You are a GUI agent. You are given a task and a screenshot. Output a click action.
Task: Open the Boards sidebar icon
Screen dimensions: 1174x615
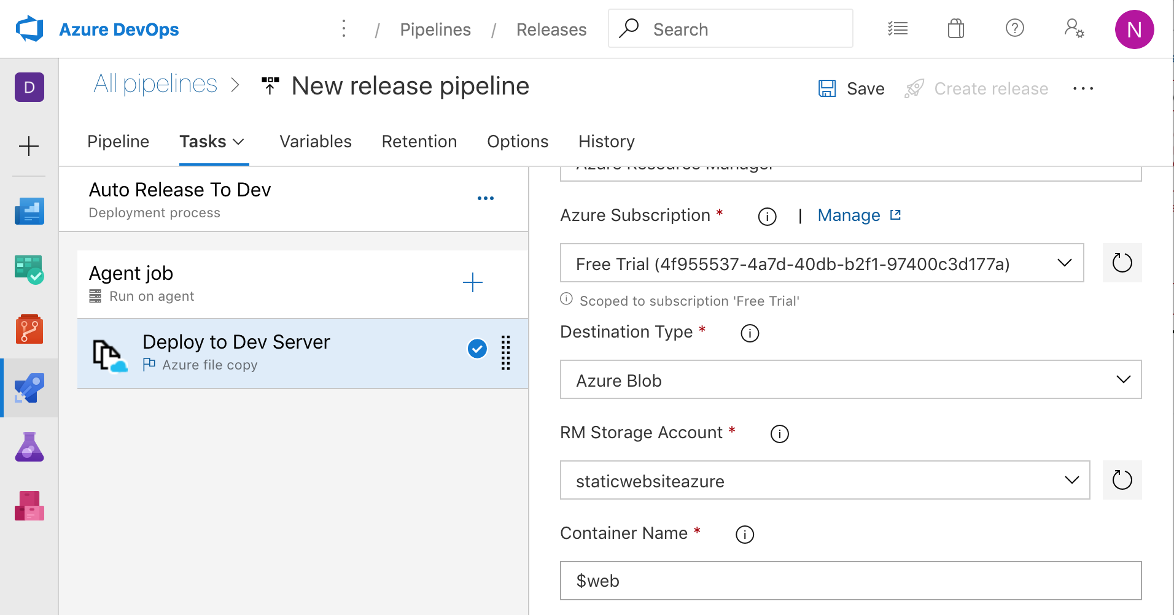(29, 269)
